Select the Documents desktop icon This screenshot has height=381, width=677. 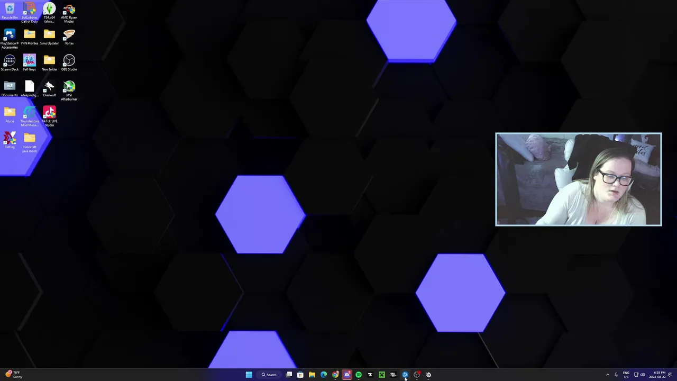pyautogui.click(x=10, y=89)
